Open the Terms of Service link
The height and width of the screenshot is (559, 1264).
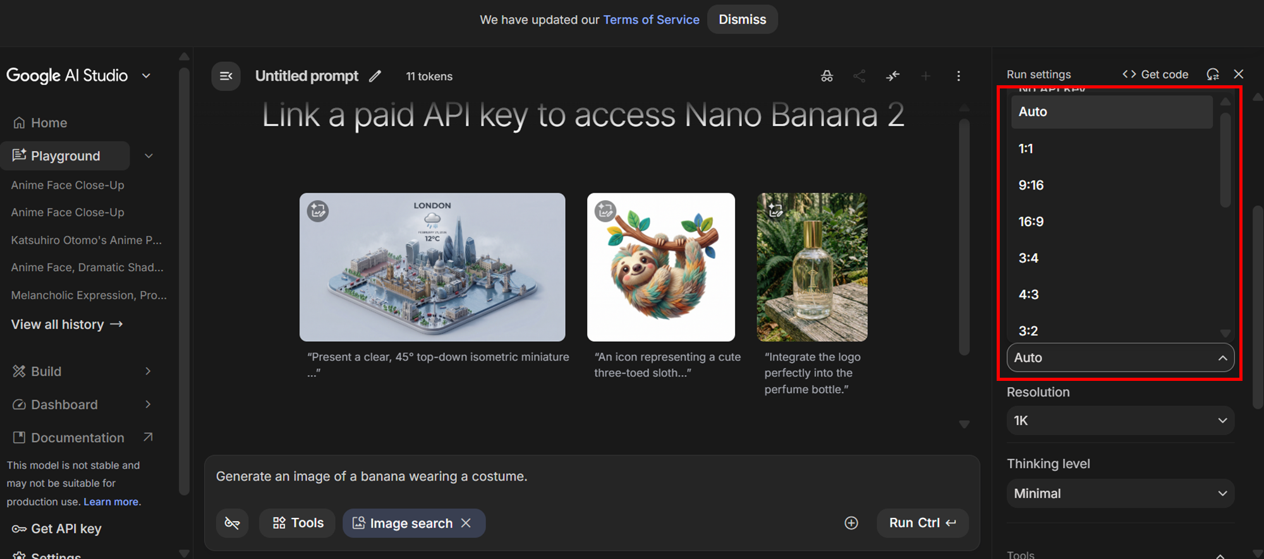[651, 20]
